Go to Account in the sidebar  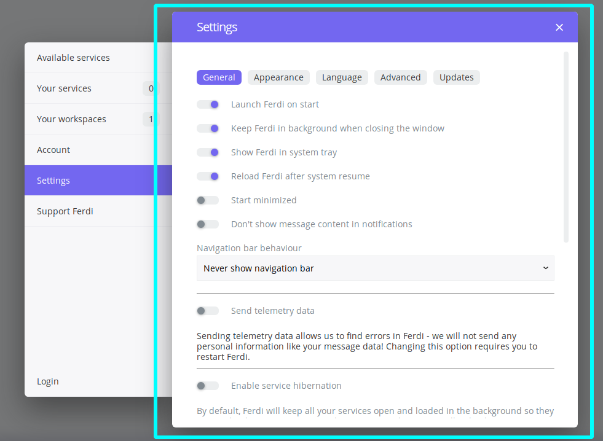click(x=98, y=150)
